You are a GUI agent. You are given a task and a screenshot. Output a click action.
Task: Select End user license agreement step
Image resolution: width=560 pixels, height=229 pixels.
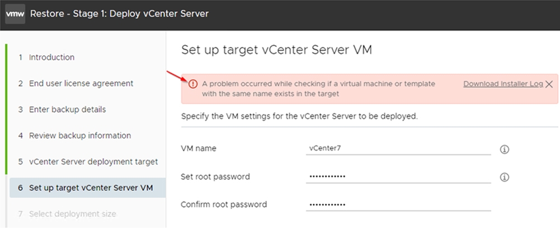[76, 83]
